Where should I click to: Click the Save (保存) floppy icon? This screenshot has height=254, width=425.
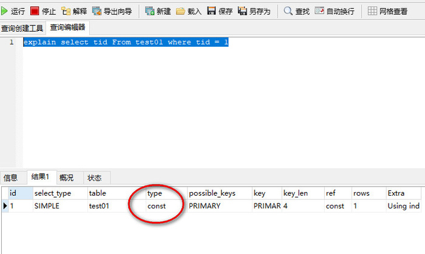211,11
